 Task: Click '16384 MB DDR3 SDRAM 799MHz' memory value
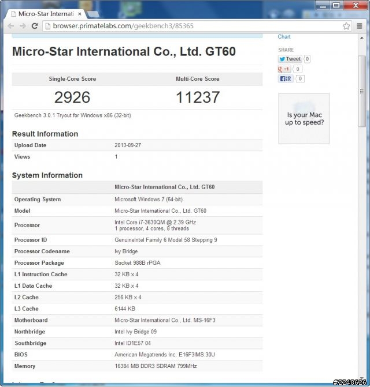pyautogui.click(x=156, y=366)
